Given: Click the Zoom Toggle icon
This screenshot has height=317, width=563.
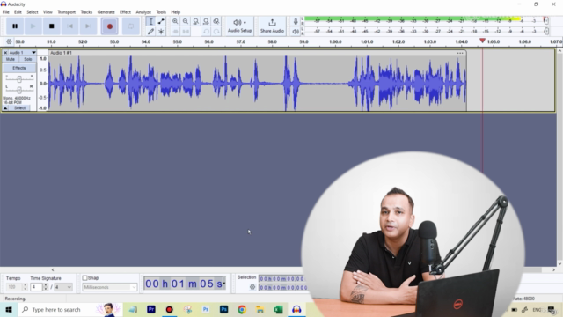Looking at the screenshot, I should pos(216,21).
